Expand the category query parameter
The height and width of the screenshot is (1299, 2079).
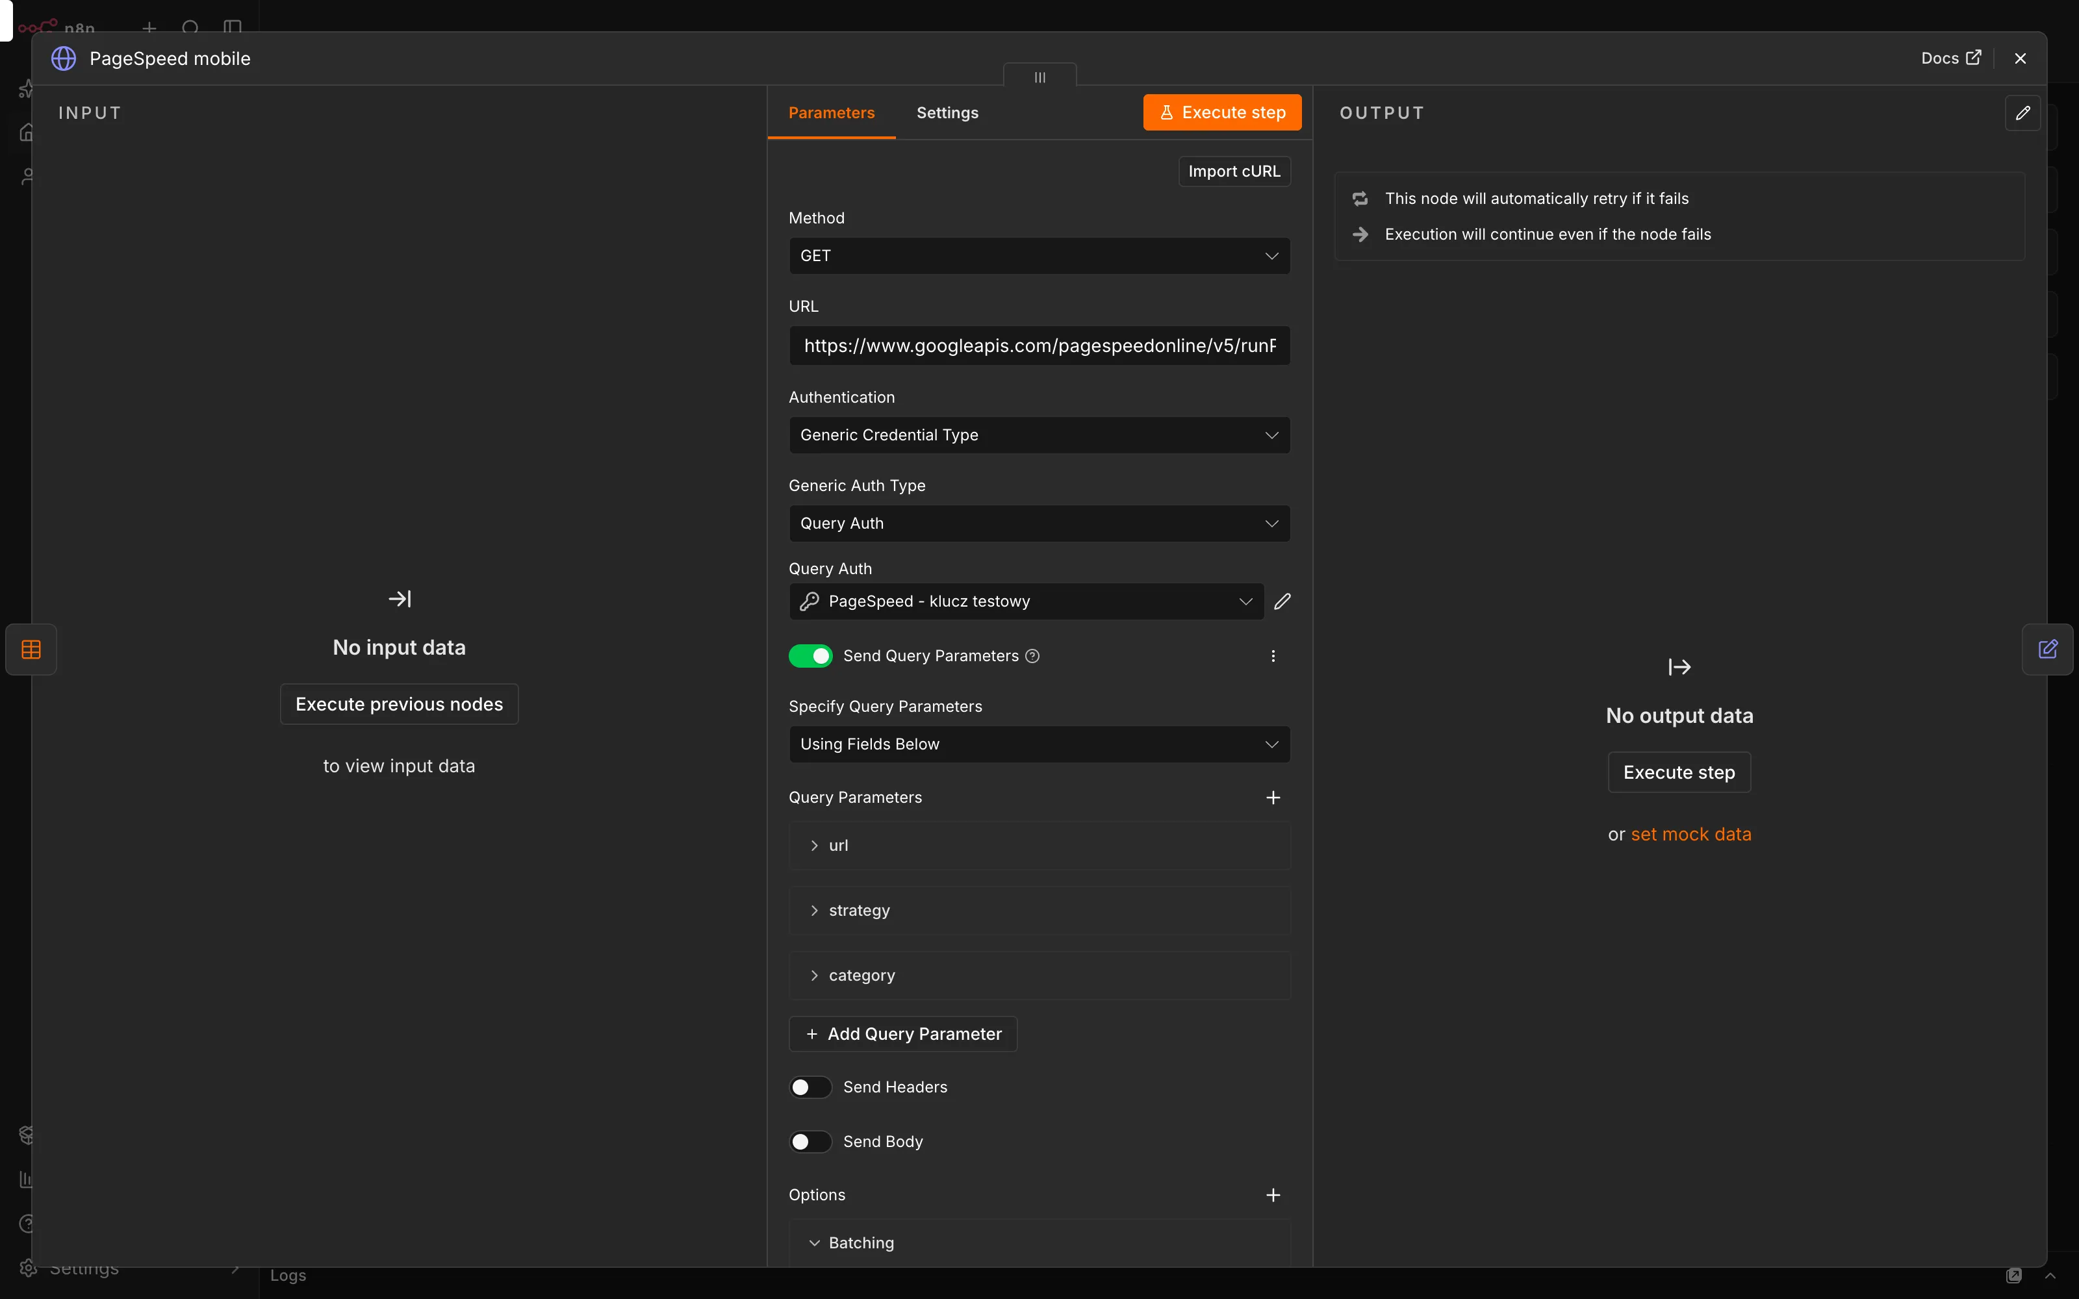click(x=1039, y=976)
